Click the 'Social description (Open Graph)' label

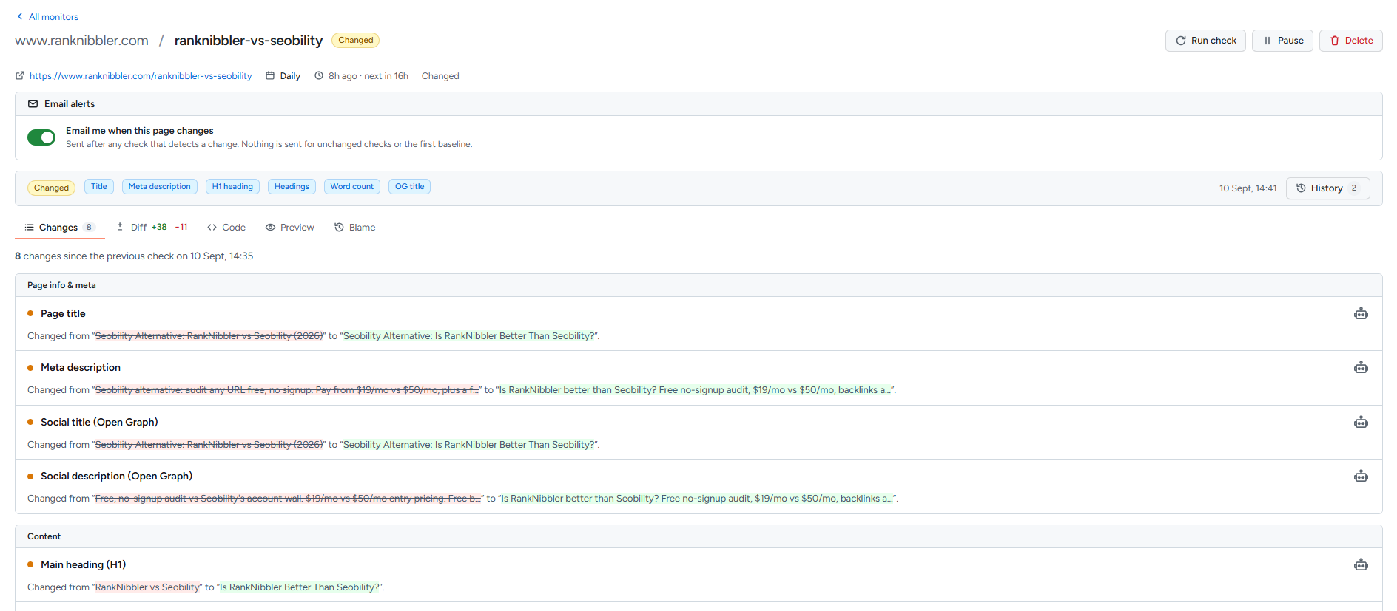tap(116, 477)
